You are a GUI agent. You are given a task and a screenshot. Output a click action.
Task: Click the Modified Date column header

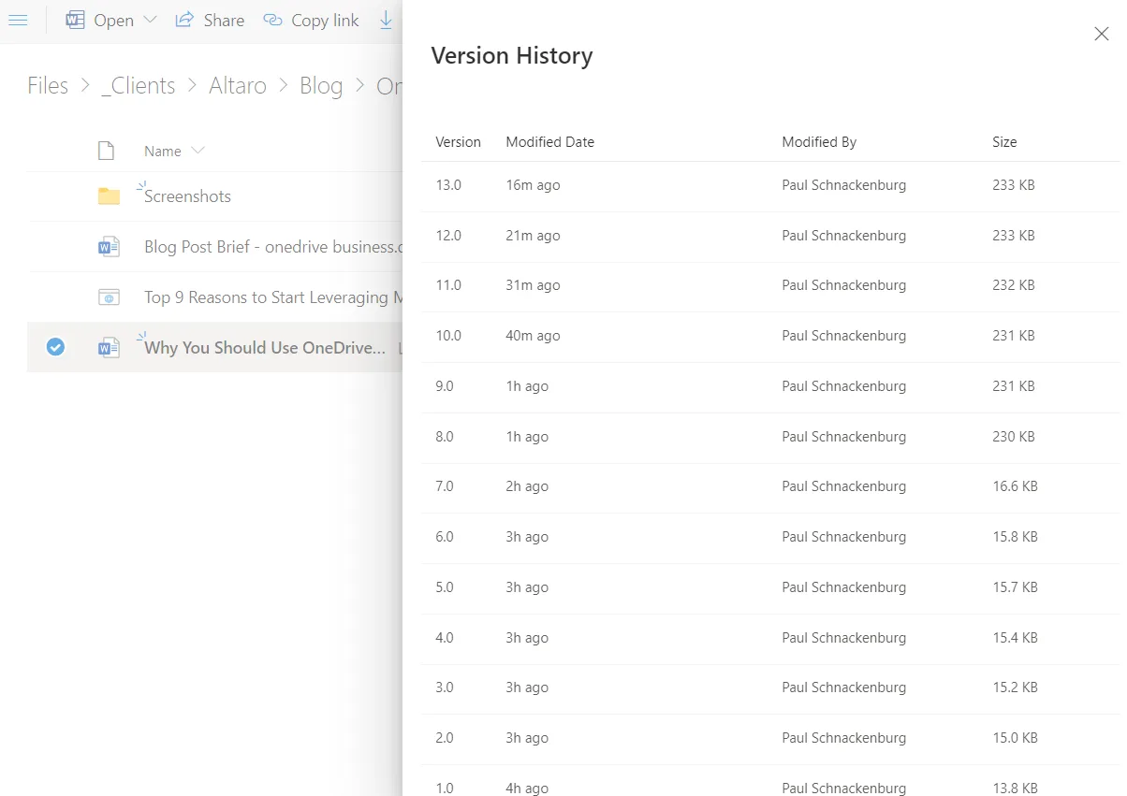point(549,142)
